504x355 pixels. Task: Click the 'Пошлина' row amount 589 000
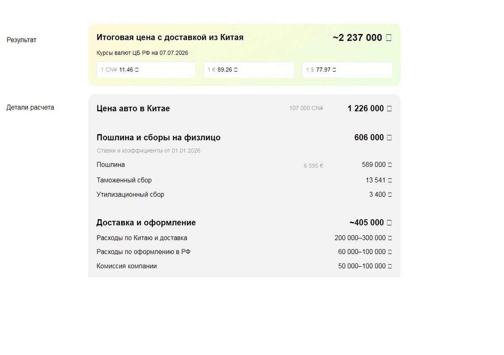tap(377, 165)
